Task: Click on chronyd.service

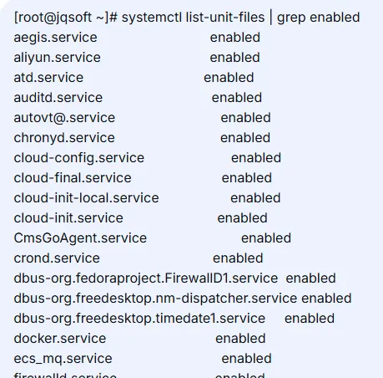Action: click(x=64, y=138)
